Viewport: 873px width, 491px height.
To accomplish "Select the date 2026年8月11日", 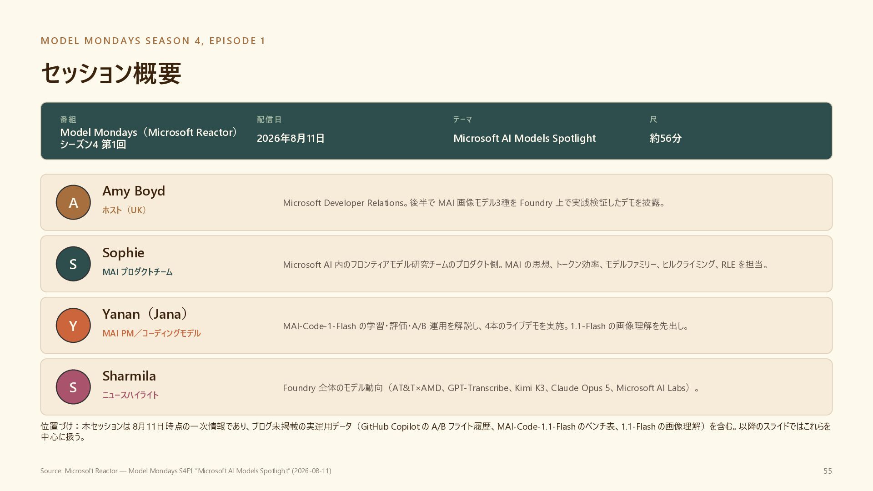I will tap(291, 138).
